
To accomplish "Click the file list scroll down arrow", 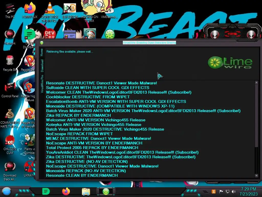I will (x=256, y=175).
